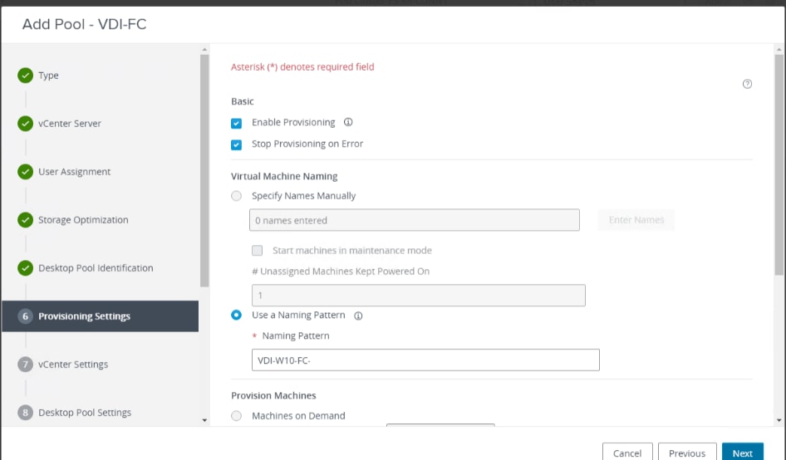786x460 pixels.
Task: Open the vCenter Settings step
Action: pos(73,365)
